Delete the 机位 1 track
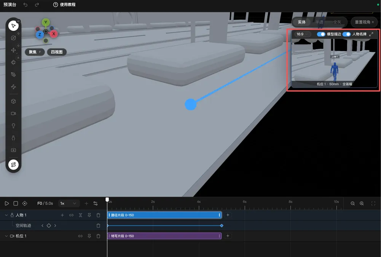Screen dimensions: 381x257 point(98,236)
